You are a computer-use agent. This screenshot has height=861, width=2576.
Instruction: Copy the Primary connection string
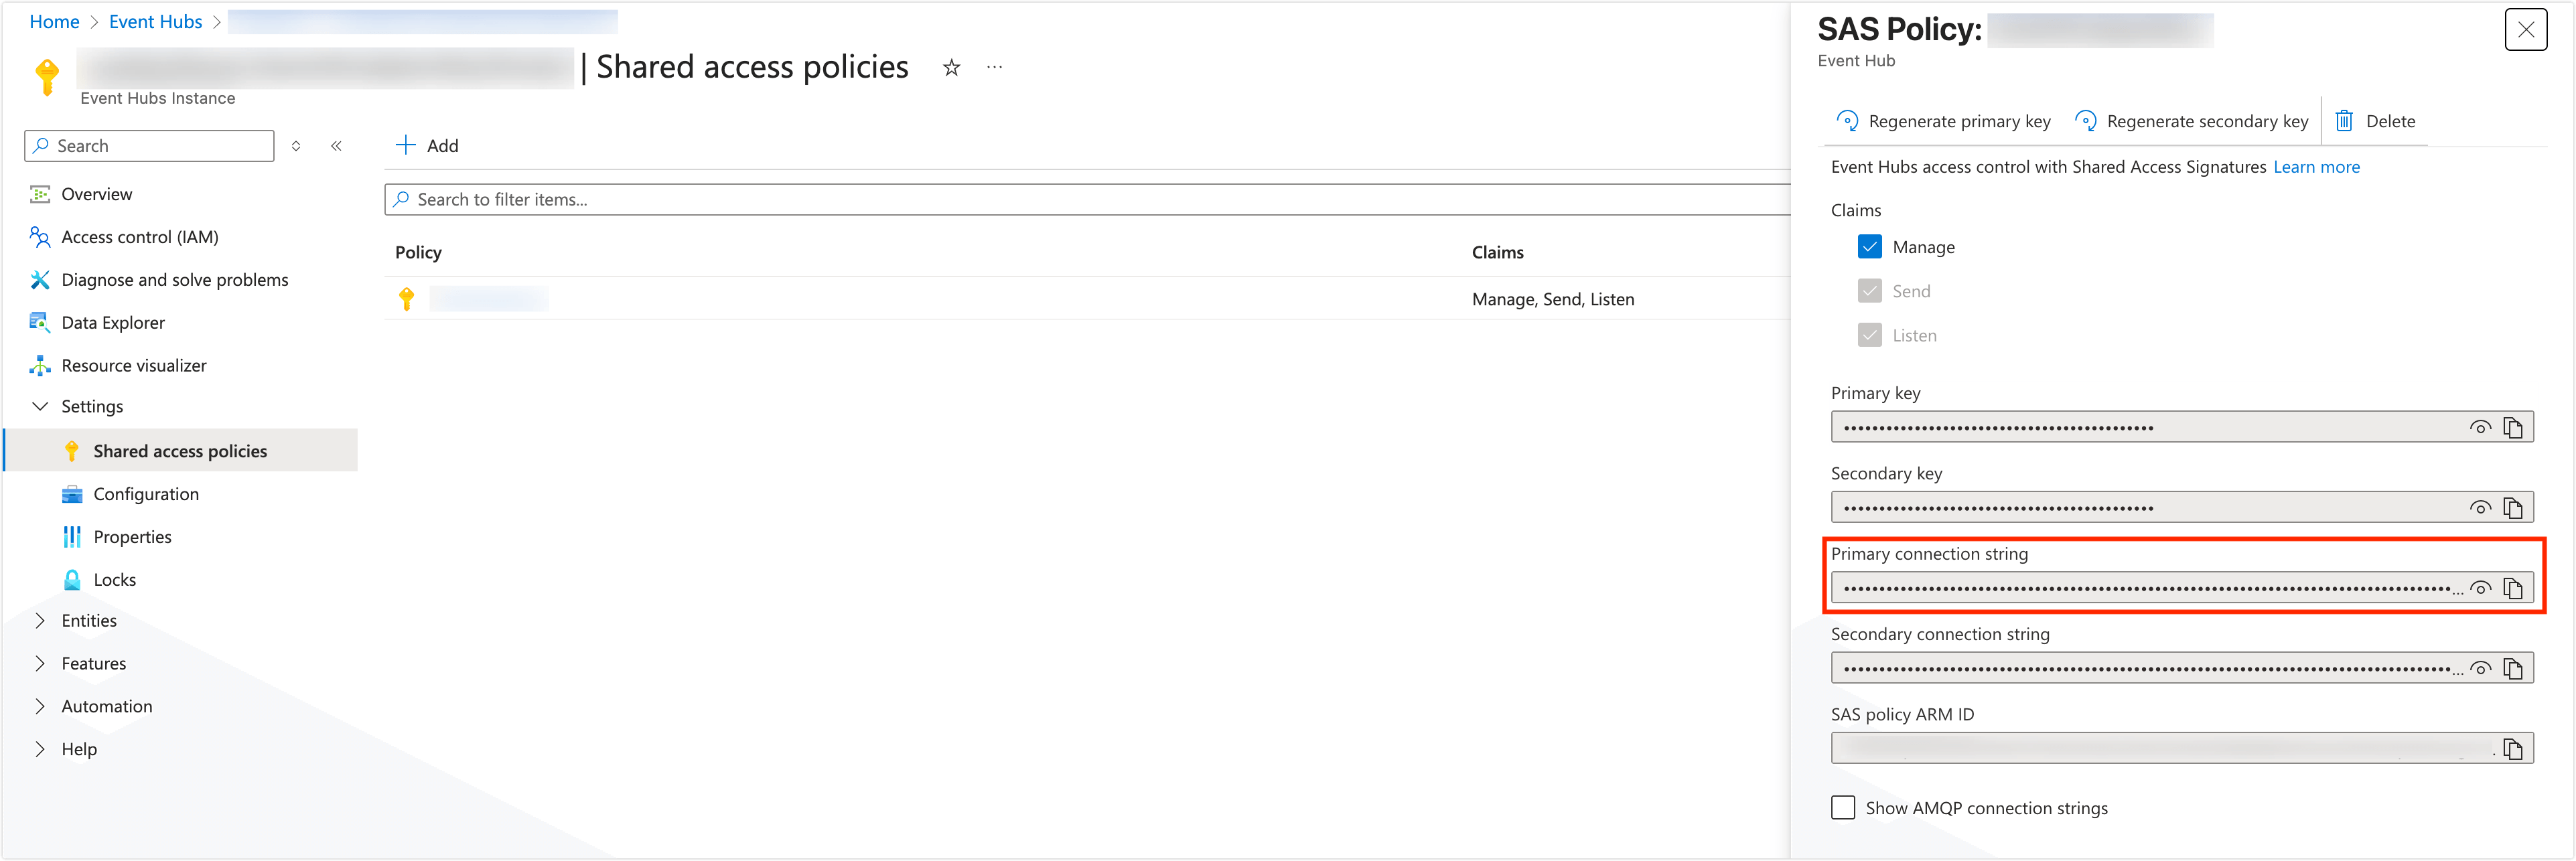[2512, 588]
